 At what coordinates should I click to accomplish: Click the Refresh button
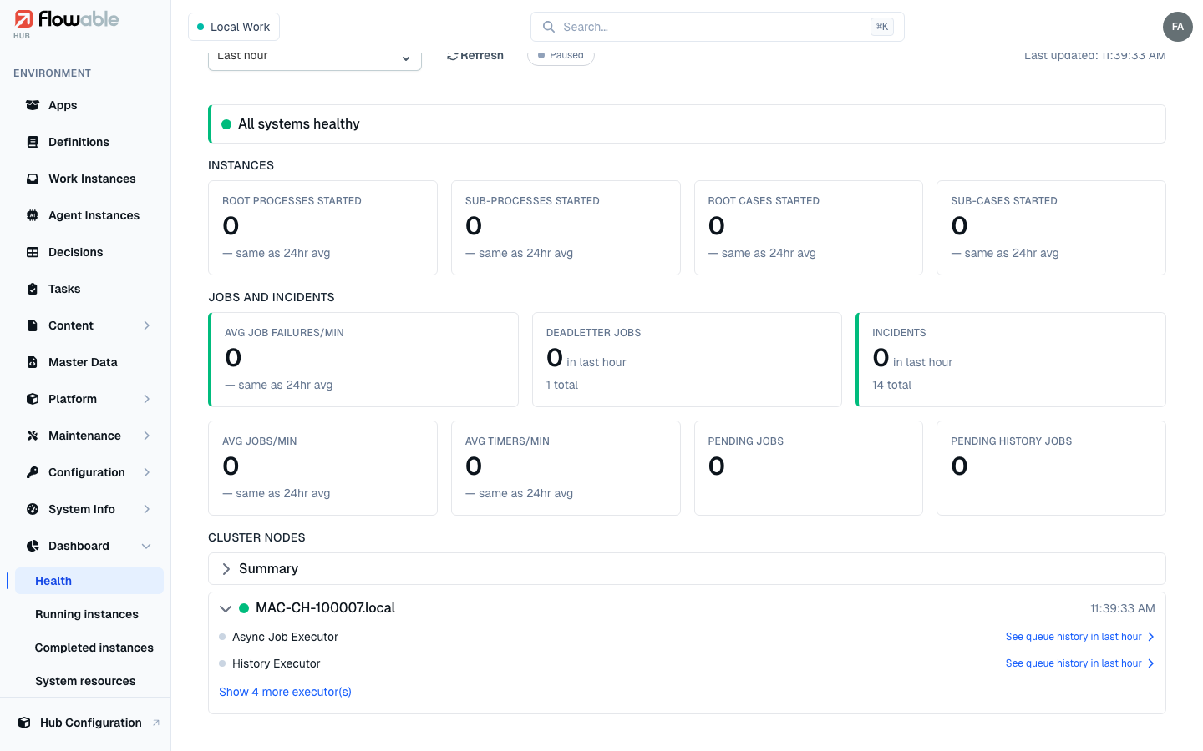475,57
